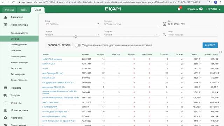Click the browser profile avatar
The image size is (224, 126).
[x=216, y=2]
